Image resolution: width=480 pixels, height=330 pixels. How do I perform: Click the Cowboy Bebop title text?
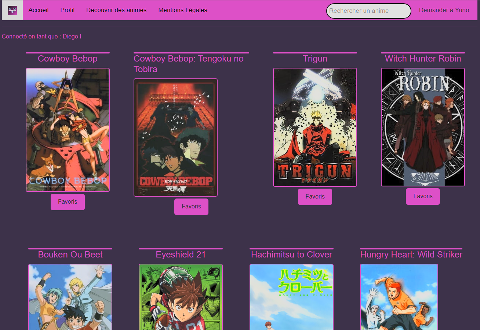tap(68, 59)
